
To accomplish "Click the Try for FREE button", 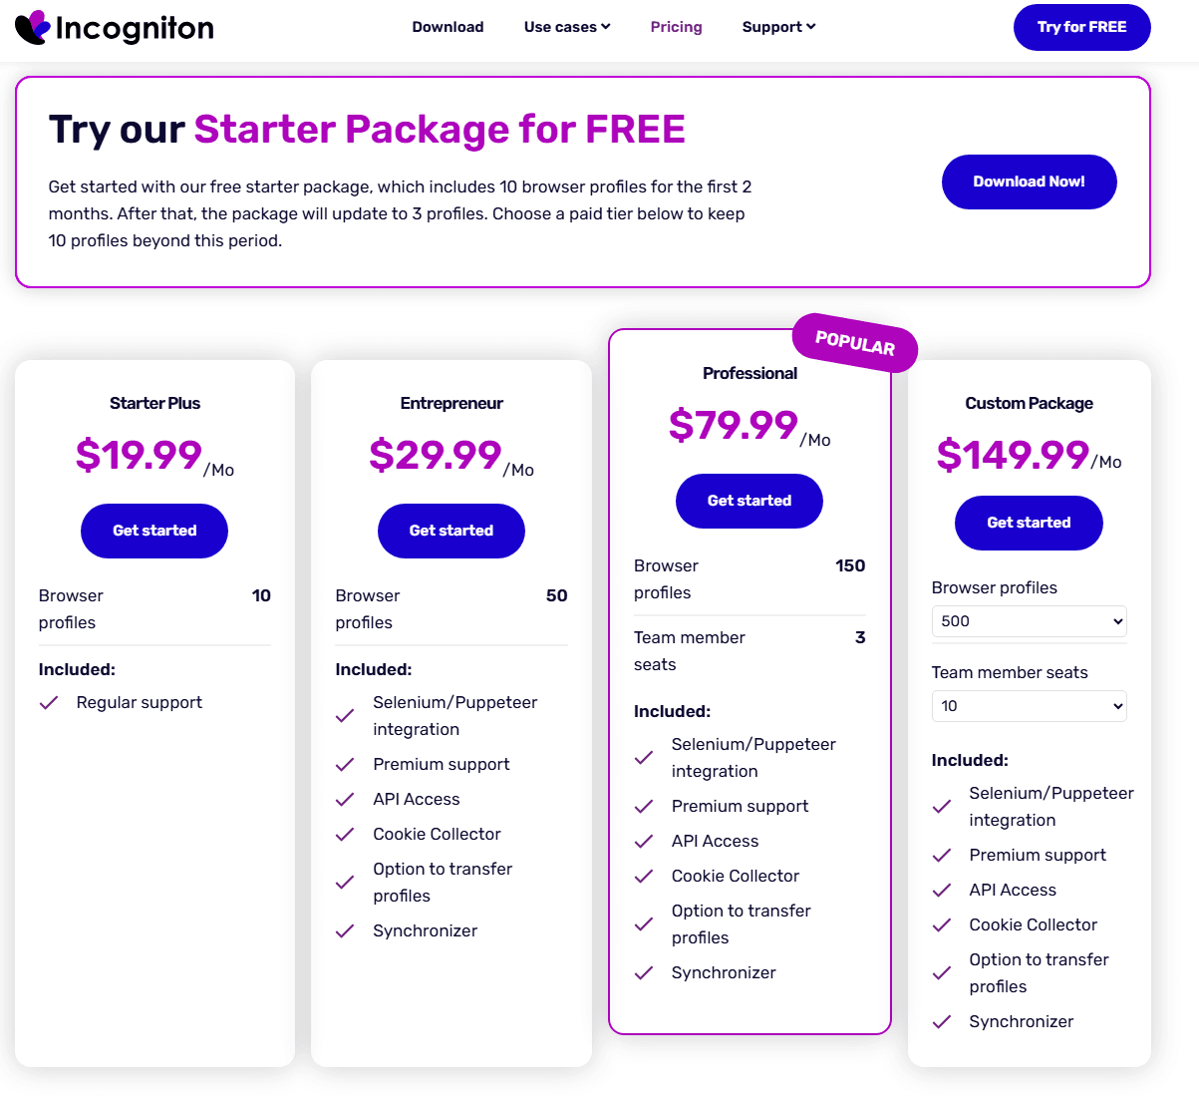I will point(1081,27).
